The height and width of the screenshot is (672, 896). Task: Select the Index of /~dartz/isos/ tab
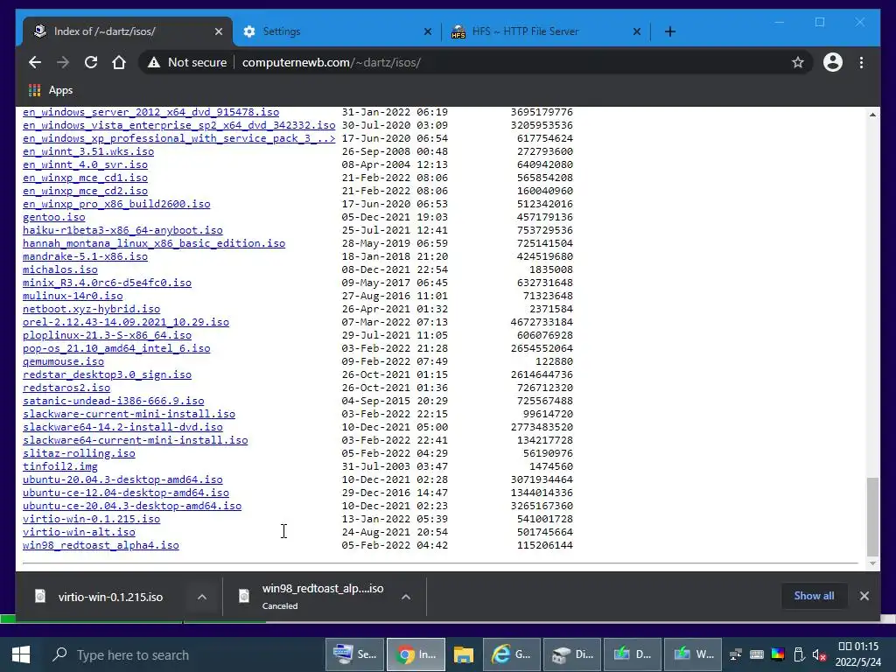coord(128,31)
